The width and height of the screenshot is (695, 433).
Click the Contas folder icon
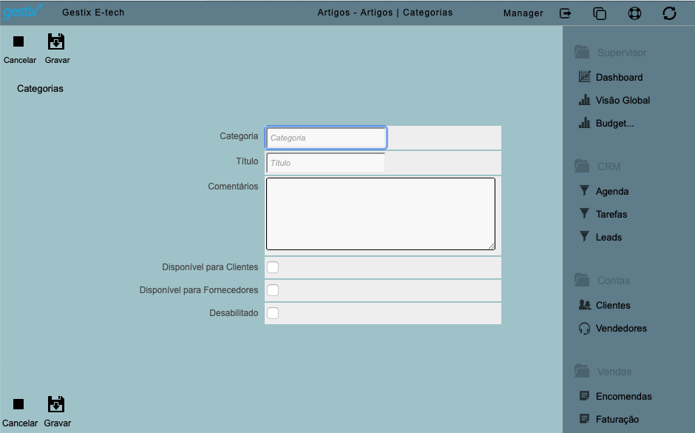582,280
